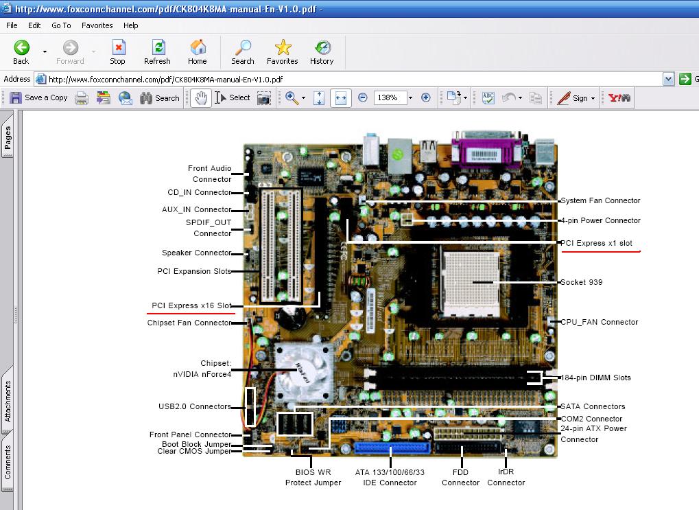Click the 'PCI Express x1 slot' label

point(597,243)
